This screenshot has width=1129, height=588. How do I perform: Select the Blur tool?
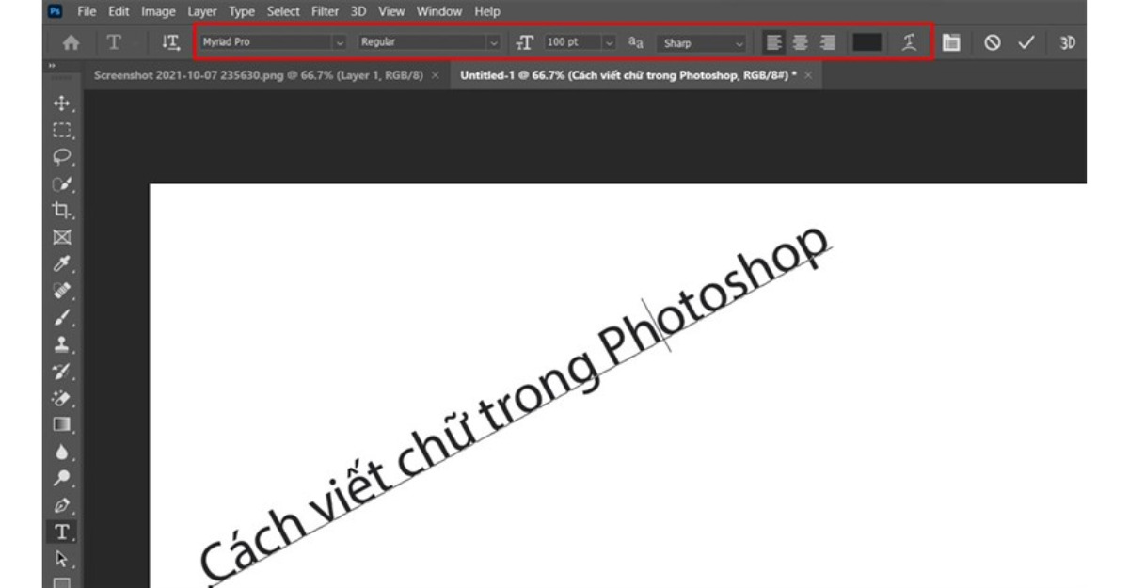pyautogui.click(x=62, y=452)
